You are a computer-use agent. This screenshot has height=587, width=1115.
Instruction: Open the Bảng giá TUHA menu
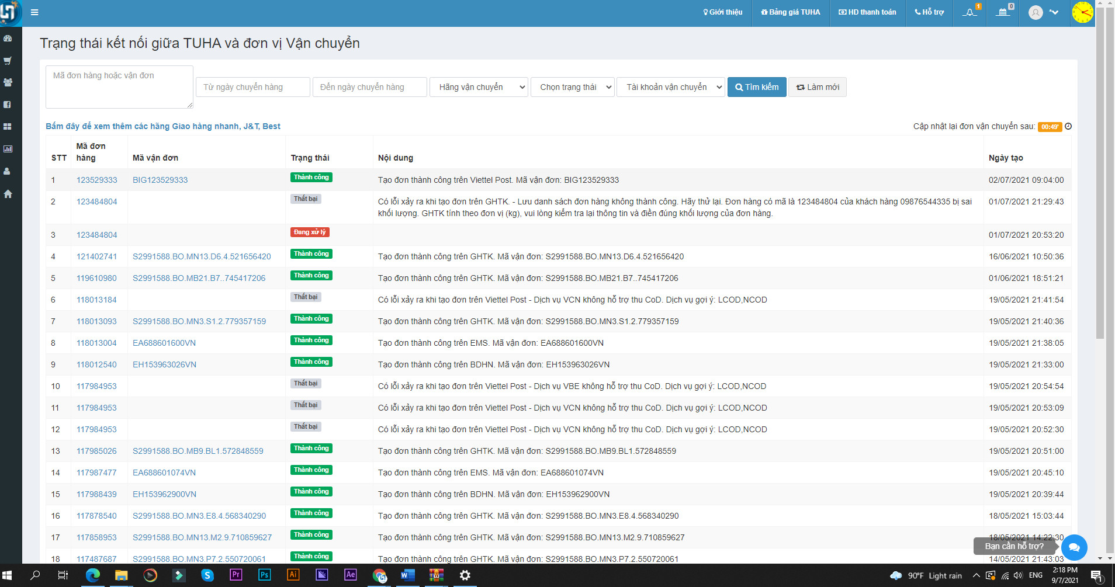pyautogui.click(x=790, y=12)
